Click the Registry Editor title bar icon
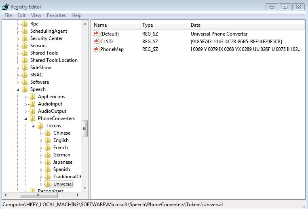308x209 pixels. 6,7
